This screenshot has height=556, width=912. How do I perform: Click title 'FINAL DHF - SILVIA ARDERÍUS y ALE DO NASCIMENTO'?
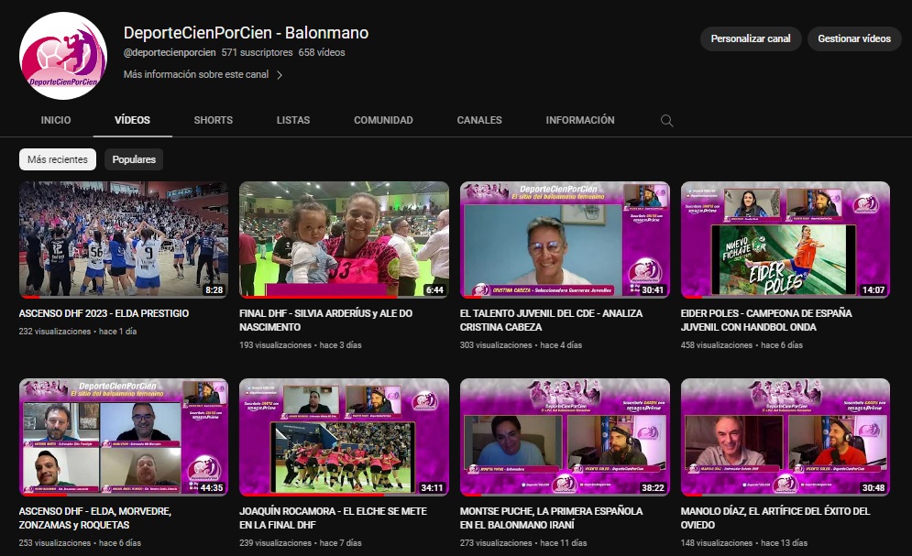coord(325,320)
